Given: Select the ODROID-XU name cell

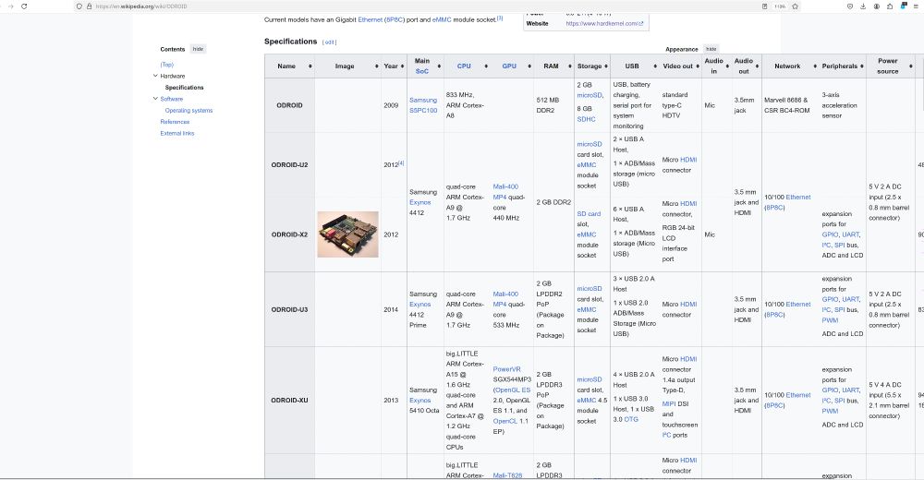Looking at the screenshot, I should tap(289, 401).
